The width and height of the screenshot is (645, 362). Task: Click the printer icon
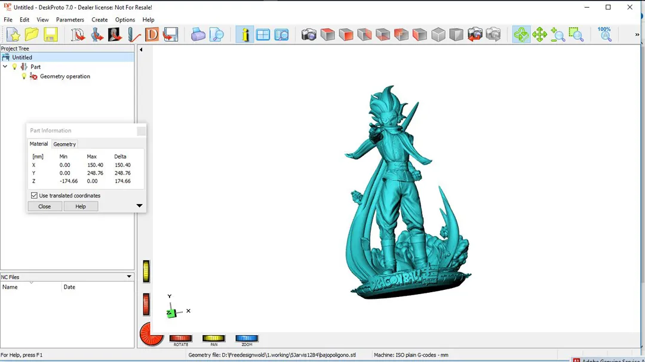click(198, 35)
